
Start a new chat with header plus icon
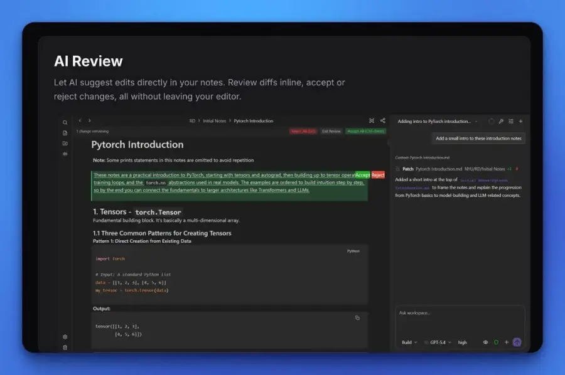click(520, 121)
